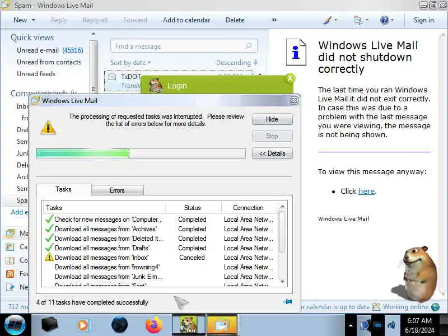Open the New message dropdown arrow
This screenshot has width=448, height=336.
[33, 20]
